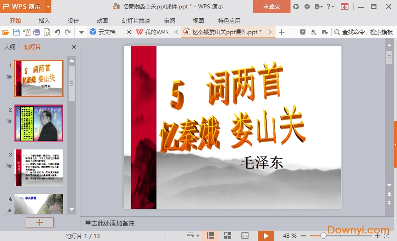Close the 忆秦娥娄山关ppt课件.ppt tab
The image size is (397, 241).
point(270,32)
